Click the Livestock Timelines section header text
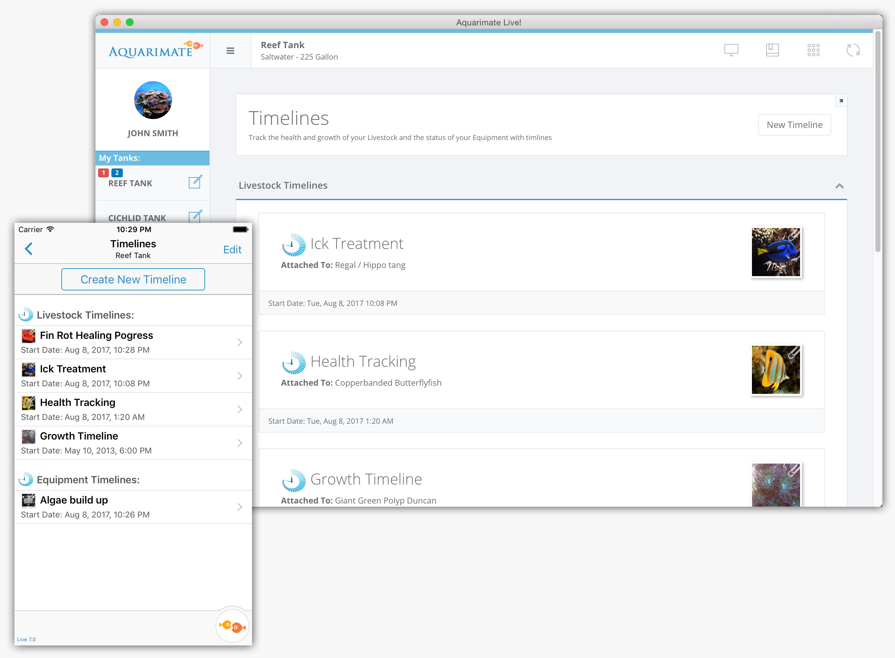The width and height of the screenshot is (895, 658). (283, 185)
